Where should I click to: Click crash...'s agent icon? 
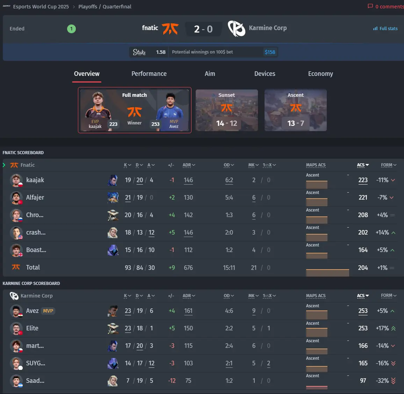[113, 232]
